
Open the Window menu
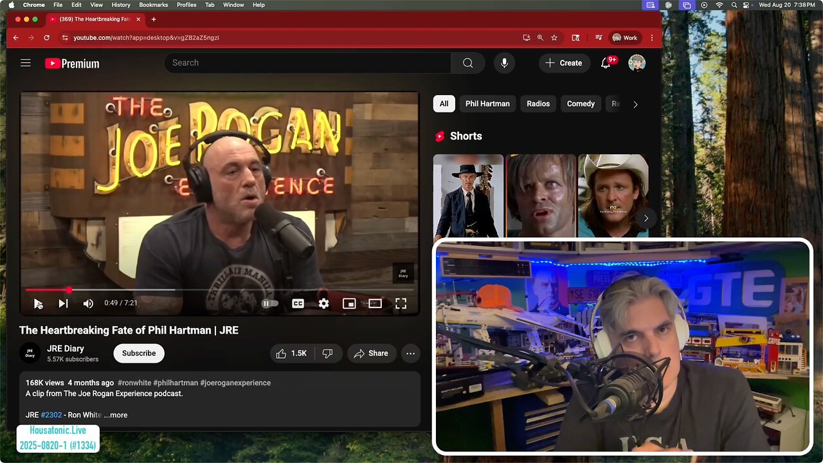[x=233, y=5]
